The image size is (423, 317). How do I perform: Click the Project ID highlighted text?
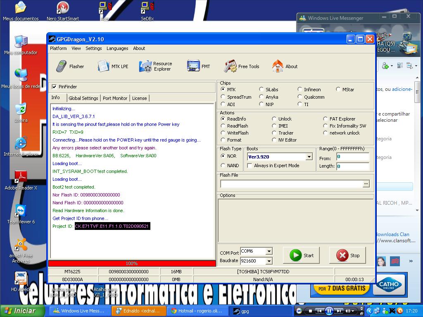(112, 226)
